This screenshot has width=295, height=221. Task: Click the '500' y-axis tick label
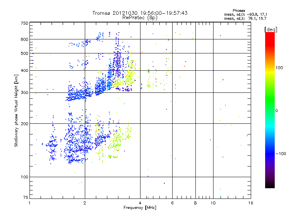coord(24,53)
